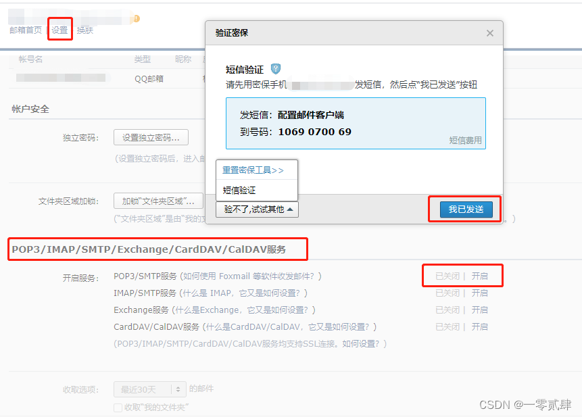Click the 加锁"文件夹区域"... button

point(158,201)
